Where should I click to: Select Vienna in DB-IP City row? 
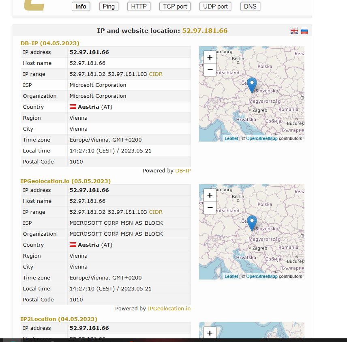point(79,129)
